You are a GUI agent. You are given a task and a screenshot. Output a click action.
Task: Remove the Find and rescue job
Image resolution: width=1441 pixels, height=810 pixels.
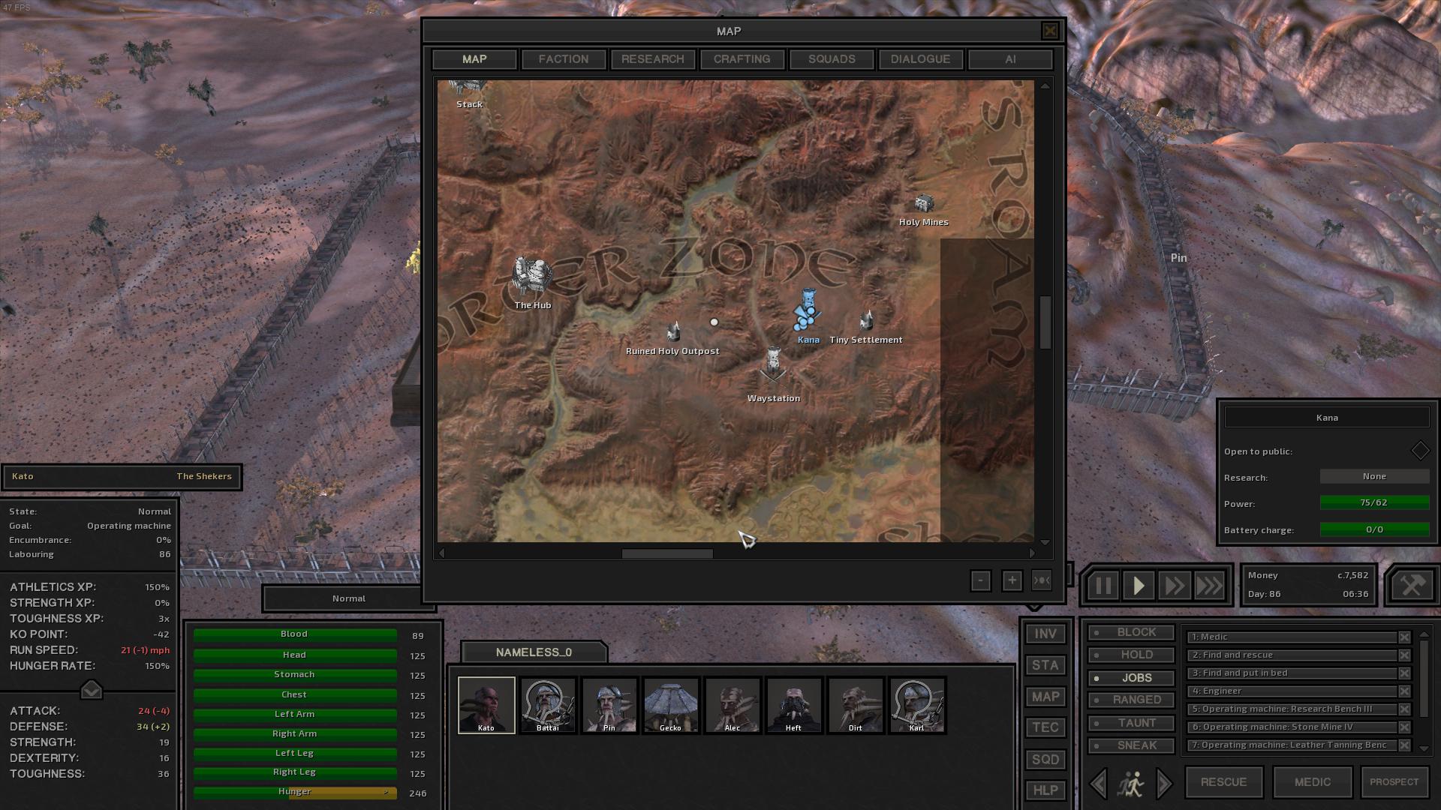tap(1404, 655)
